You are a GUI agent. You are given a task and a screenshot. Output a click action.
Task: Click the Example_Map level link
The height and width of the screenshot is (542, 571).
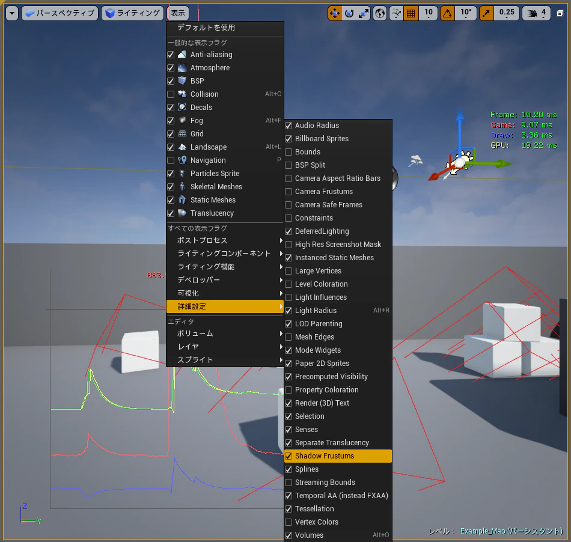511,531
